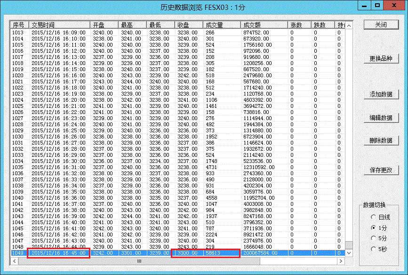Save edits with 保存更改 button
The width and height of the screenshot is (408, 275).
point(381,170)
